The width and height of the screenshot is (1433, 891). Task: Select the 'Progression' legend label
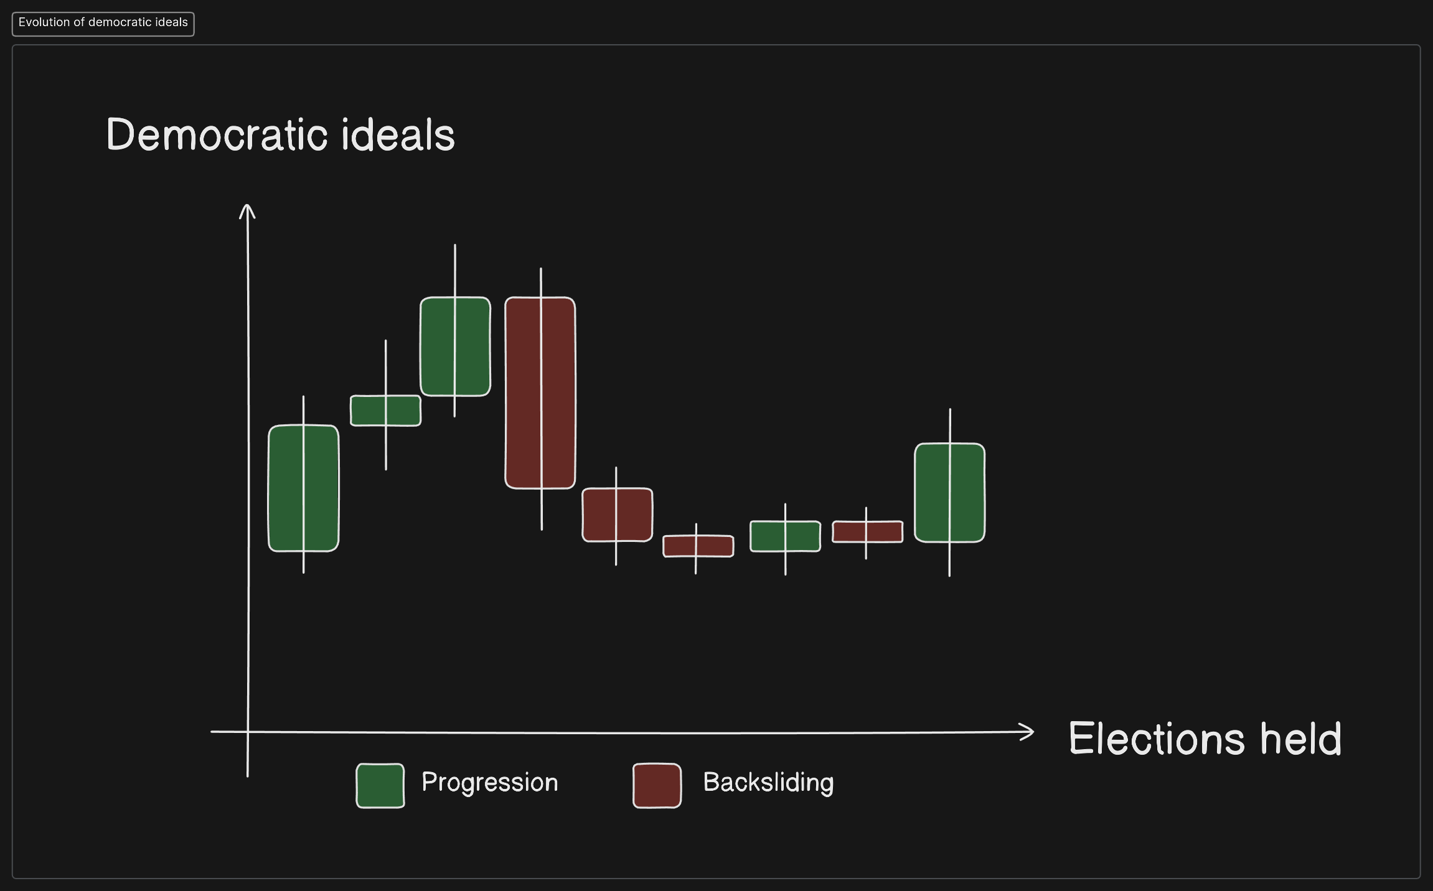click(490, 782)
